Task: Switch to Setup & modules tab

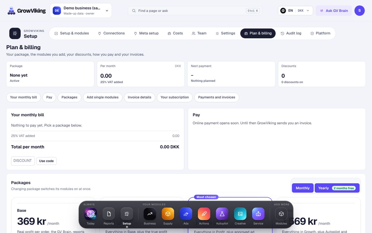Action: click(72, 33)
